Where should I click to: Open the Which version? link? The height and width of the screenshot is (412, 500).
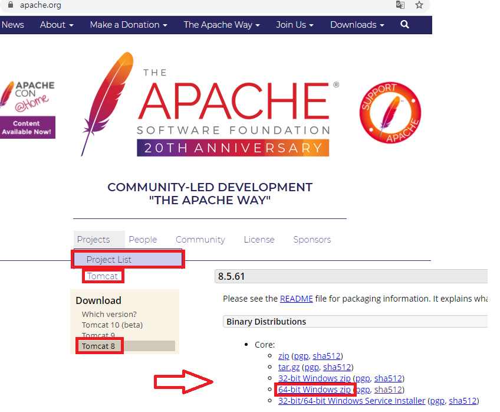pos(109,314)
